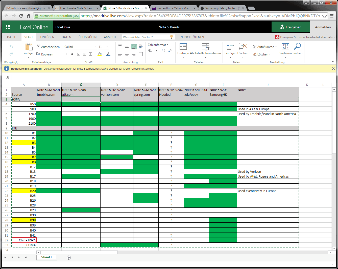This screenshot has height=269, width=338.
Task: Open the AutoSumme dropdown arrow
Action: click(276, 47)
